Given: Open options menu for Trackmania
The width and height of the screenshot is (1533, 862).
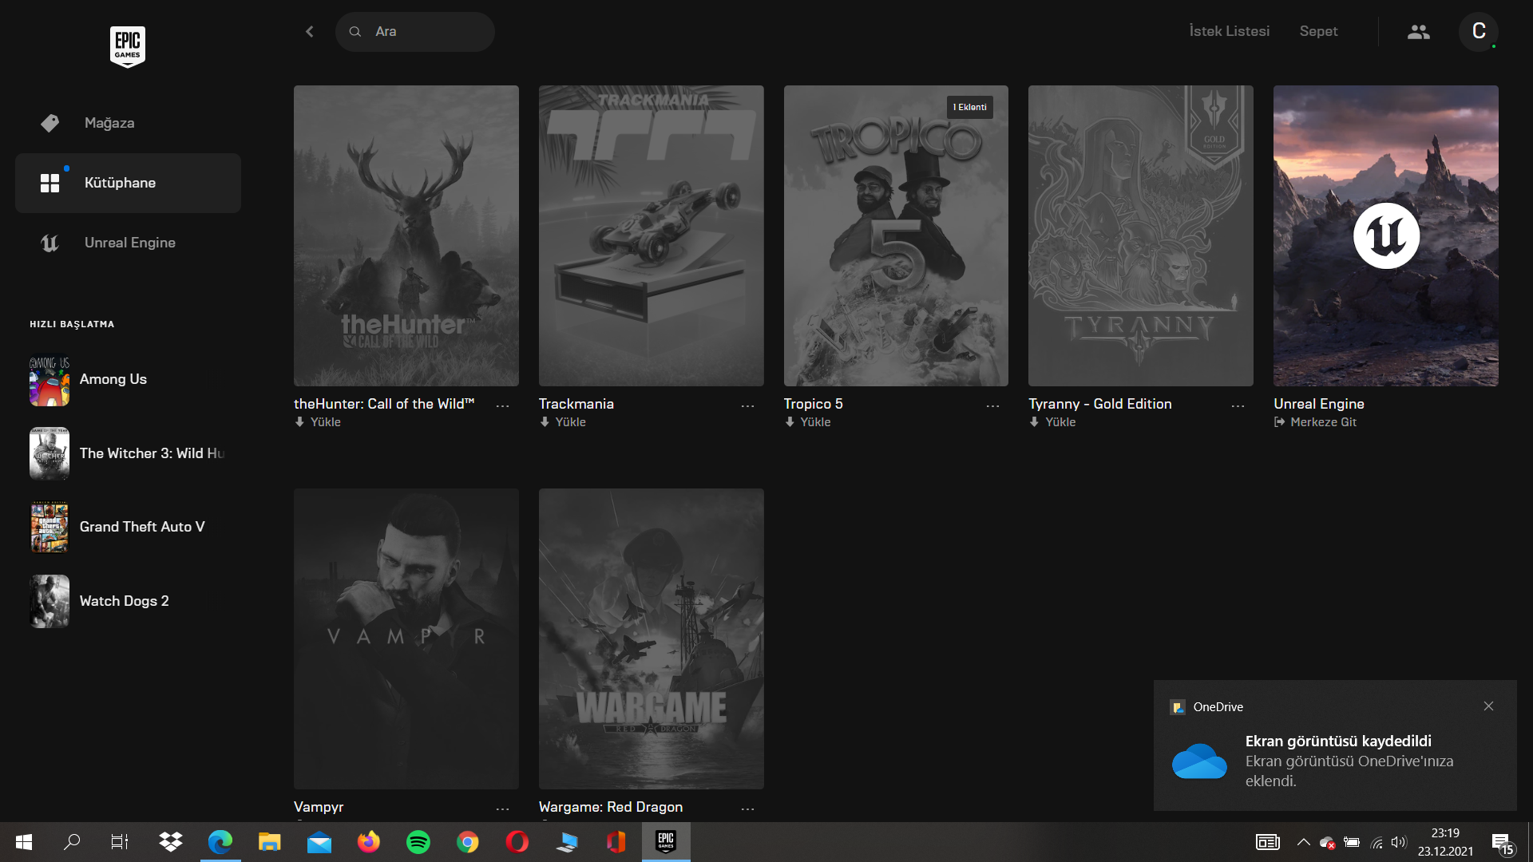Looking at the screenshot, I should coord(747,406).
